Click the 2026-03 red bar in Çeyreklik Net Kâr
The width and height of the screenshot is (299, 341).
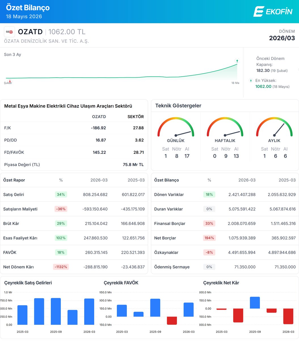click(x=288, y=316)
